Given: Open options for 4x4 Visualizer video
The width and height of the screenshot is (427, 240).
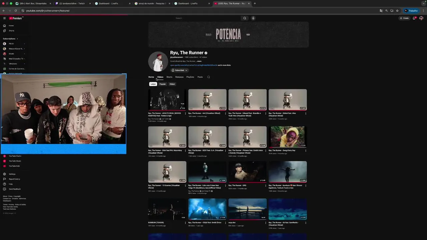Looking at the screenshot, I should click(x=226, y=114).
